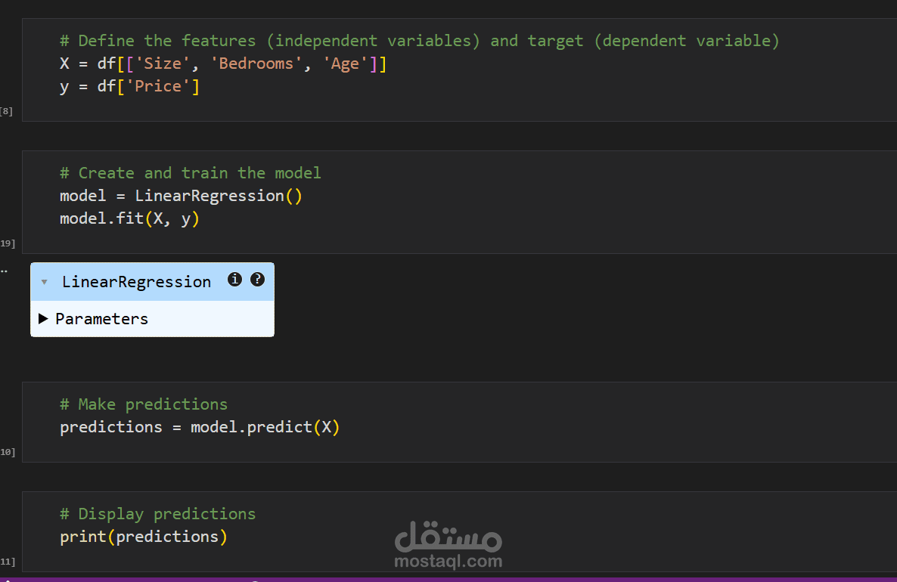Click the question mark help icon
Screen dimensions: 897x582
(x=257, y=279)
